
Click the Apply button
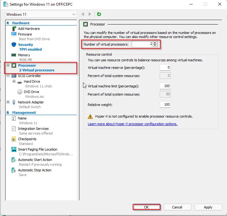coord(208,207)
